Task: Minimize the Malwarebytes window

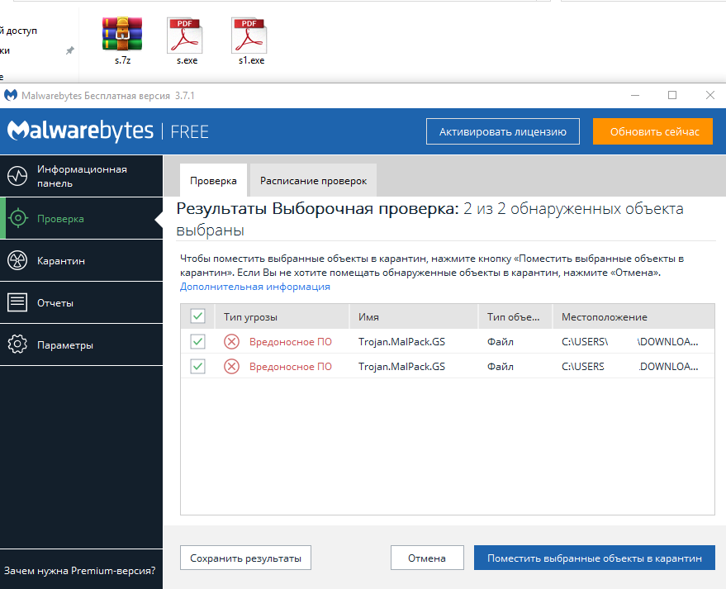Action: 635,95
